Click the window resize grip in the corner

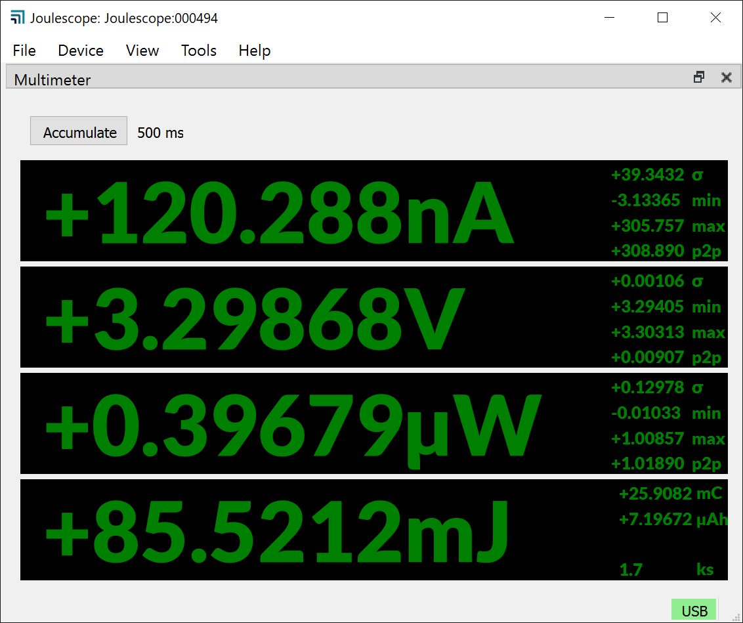coord(736,617)
